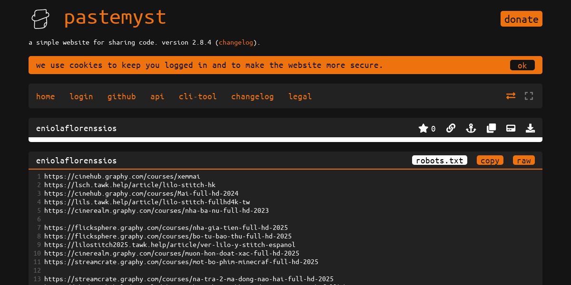Copy the pasty contents with copy button
Screen dimensions: 571x285
[490, 161]
